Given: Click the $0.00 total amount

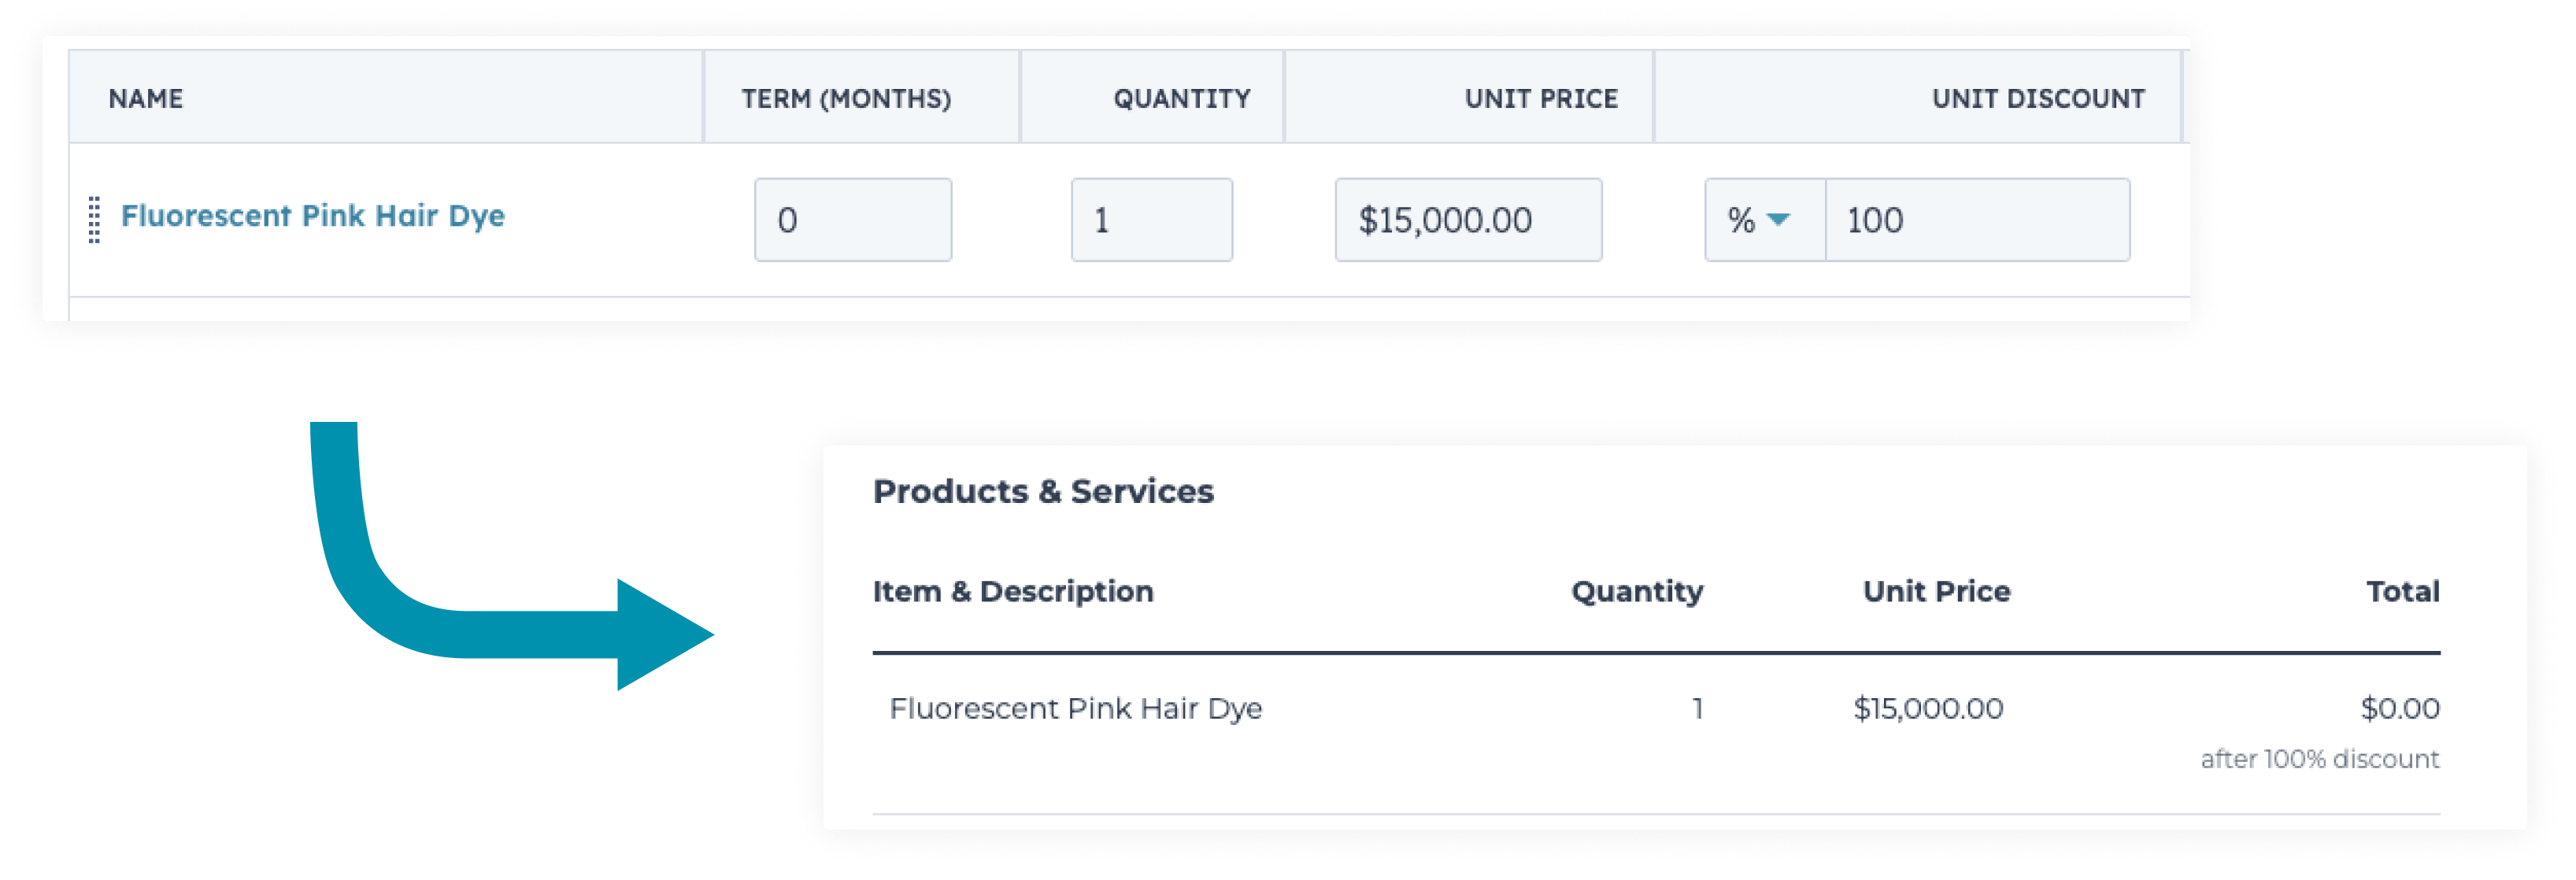Looking at the screenshot, I should click(x=2399, y=709).
